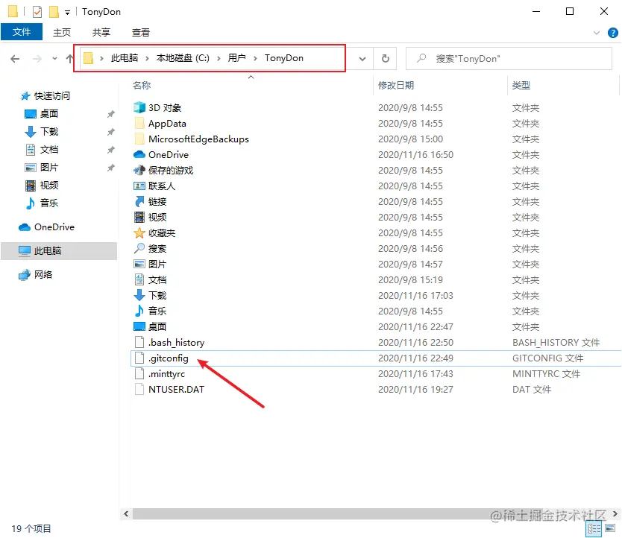Click 本地磁盘 (C:) in the breadcrumb
This screenshot has width=622, height=538.
point(183,58)
